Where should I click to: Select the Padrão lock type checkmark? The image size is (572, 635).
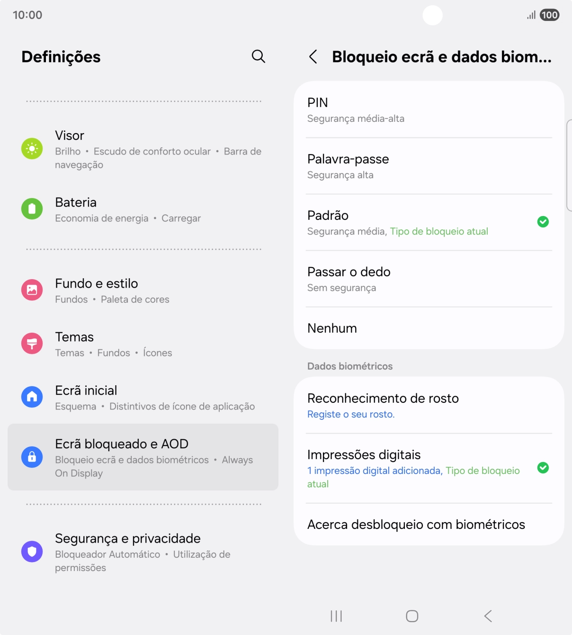543,222
